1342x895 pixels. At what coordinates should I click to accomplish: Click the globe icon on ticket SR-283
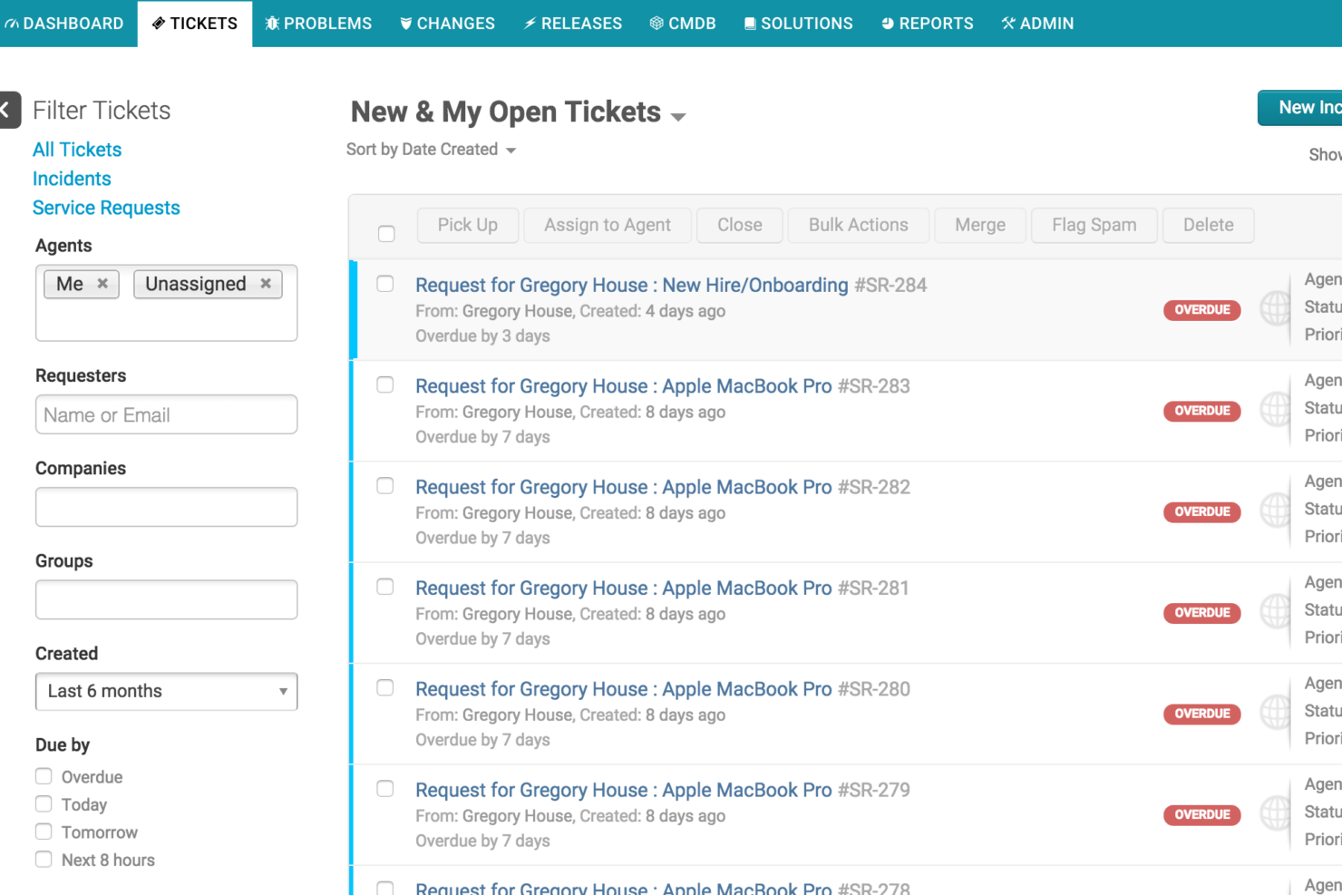click(x=1275, y=411)
